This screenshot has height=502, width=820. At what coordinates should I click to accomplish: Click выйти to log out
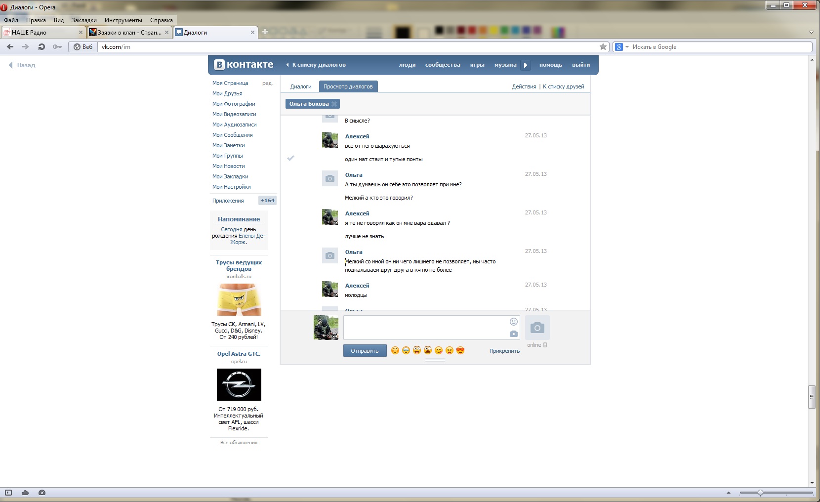(x=581, y=65)
